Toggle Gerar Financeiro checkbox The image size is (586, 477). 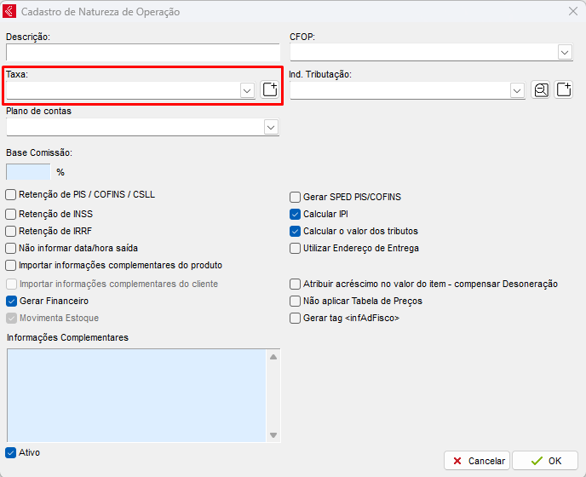pyautogui.click(x=11, y=301)
